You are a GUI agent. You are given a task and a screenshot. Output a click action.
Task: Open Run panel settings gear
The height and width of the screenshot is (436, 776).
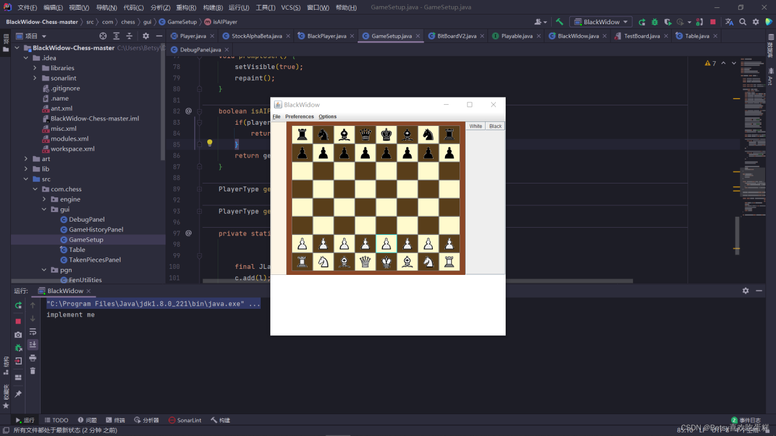tap(746, 291)
